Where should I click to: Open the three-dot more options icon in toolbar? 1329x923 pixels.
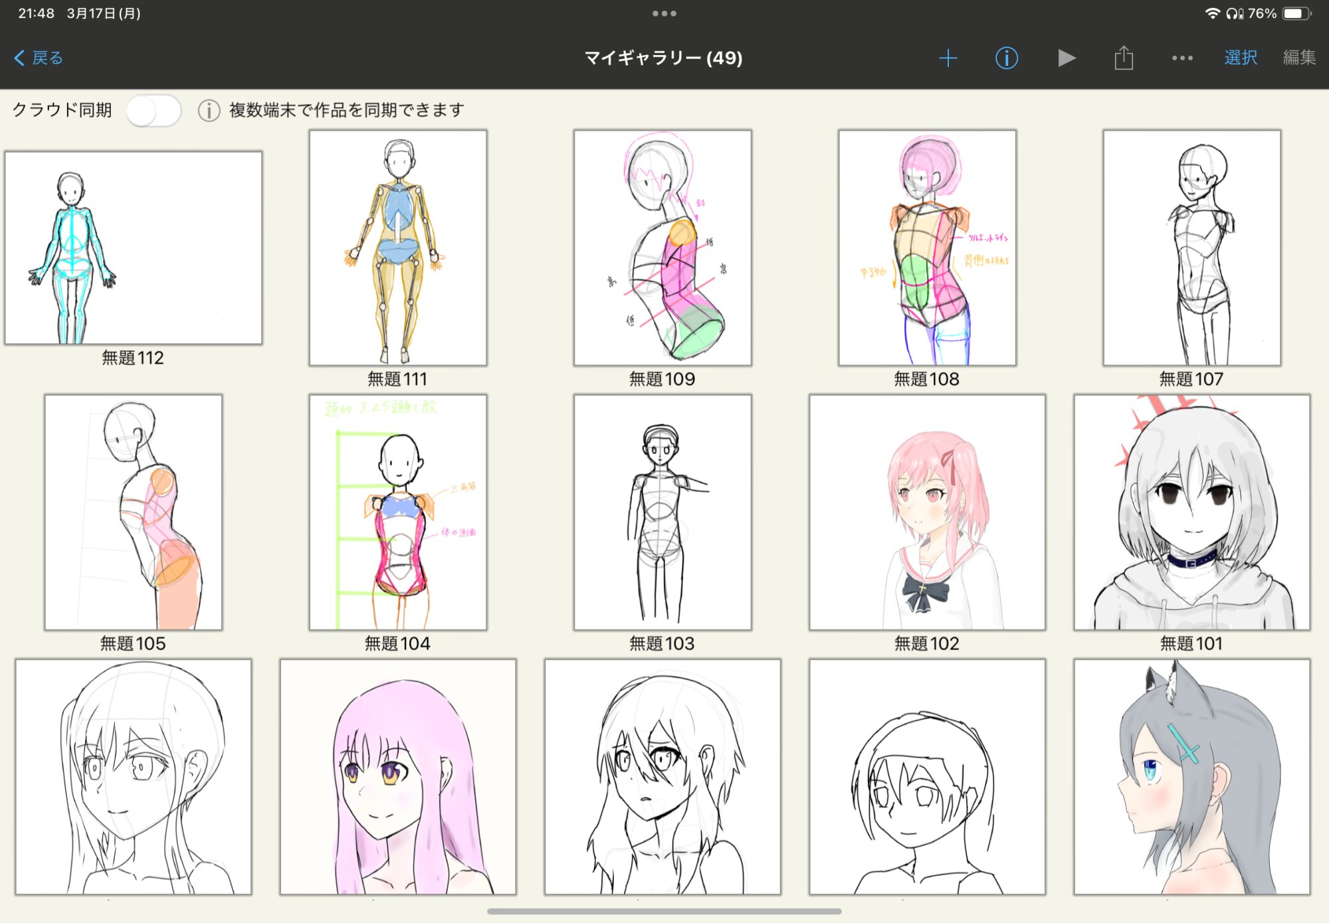tap(1182, 58)
